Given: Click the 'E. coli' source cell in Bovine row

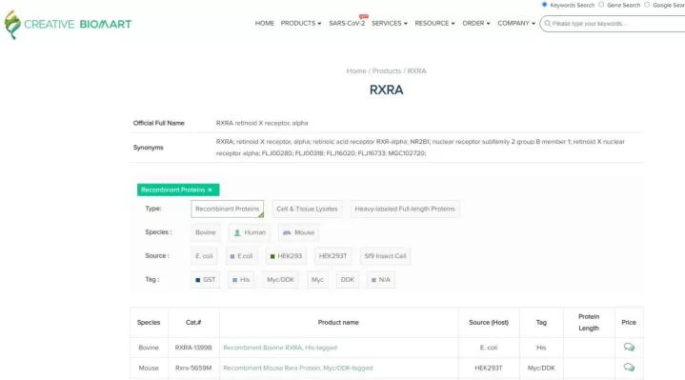Looking at the screenshot, I should pos(489,348).
